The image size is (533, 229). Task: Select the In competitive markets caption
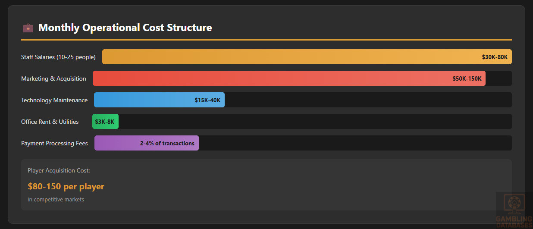(x=56, y=199)
